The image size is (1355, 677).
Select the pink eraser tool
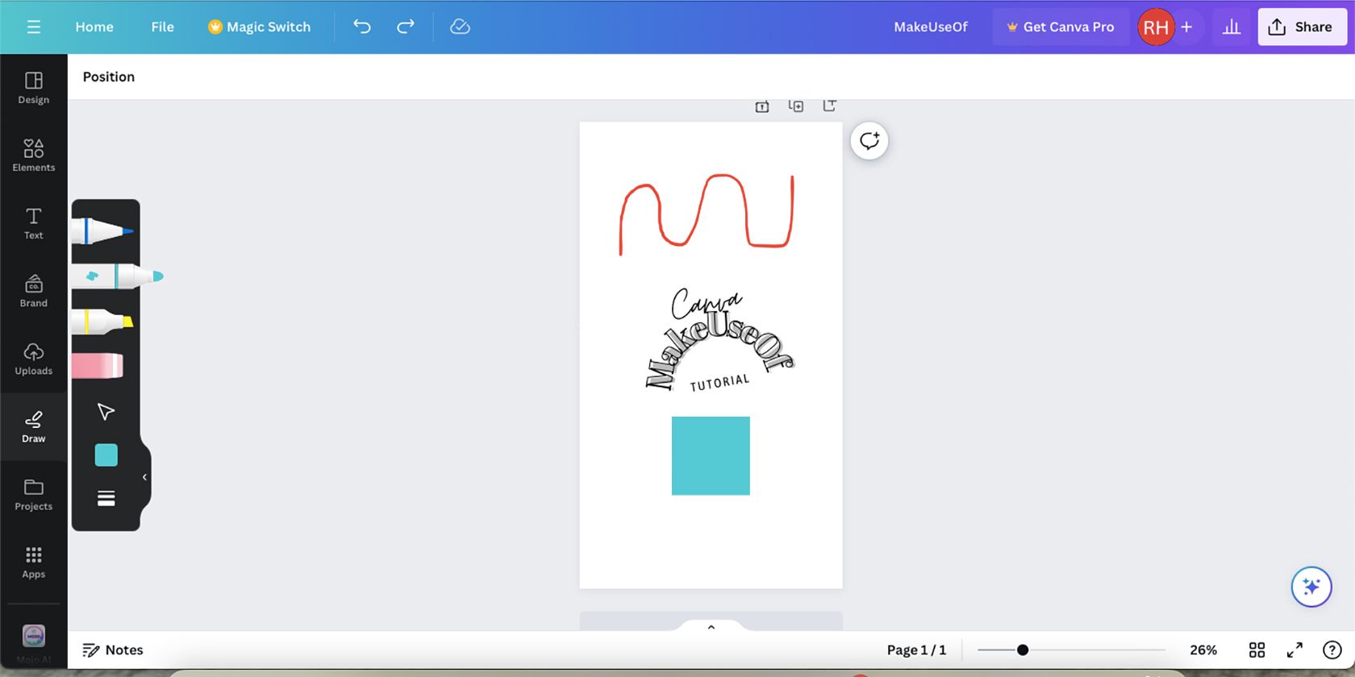tap(98, 366)
